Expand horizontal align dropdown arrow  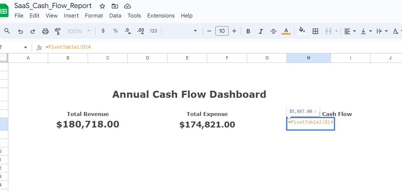(355, 31)
